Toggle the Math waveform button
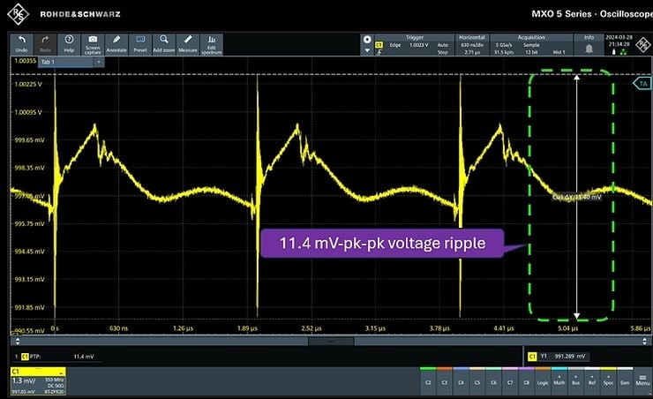 pos(559,381)
